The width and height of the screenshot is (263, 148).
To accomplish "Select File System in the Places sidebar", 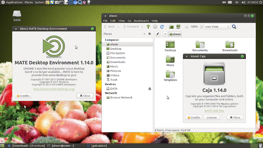I will [x=127, y=53].
